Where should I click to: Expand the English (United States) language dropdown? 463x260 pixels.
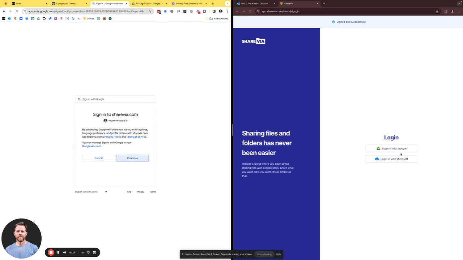(x=91, y=192)
